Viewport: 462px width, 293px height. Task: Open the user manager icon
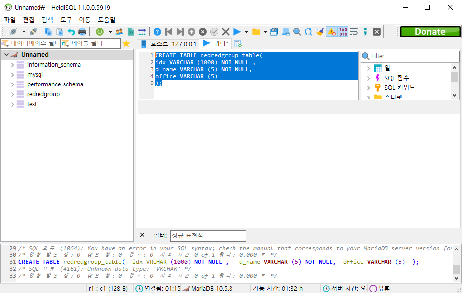(119, 32)
